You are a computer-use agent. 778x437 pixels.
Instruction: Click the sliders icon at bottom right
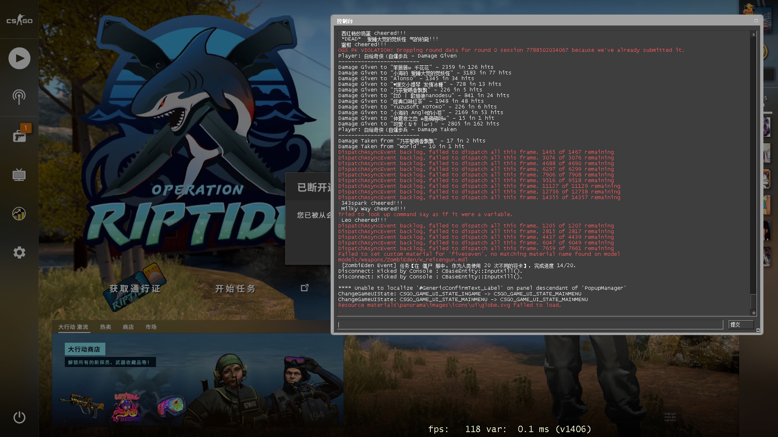coord(670,417)
